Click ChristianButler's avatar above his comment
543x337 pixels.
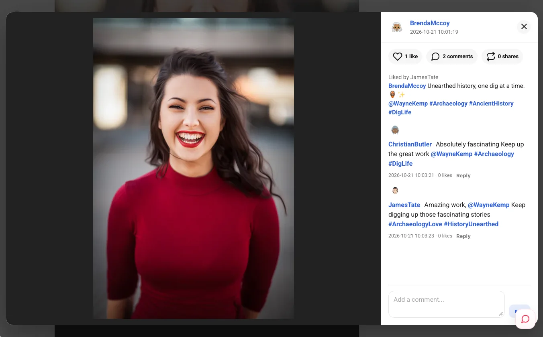[395, 130]
